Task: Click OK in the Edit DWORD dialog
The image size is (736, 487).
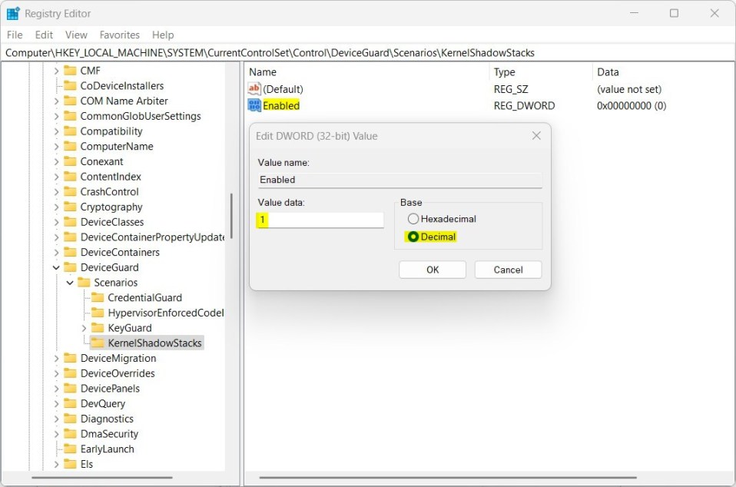Action: (x=433, y=270)
